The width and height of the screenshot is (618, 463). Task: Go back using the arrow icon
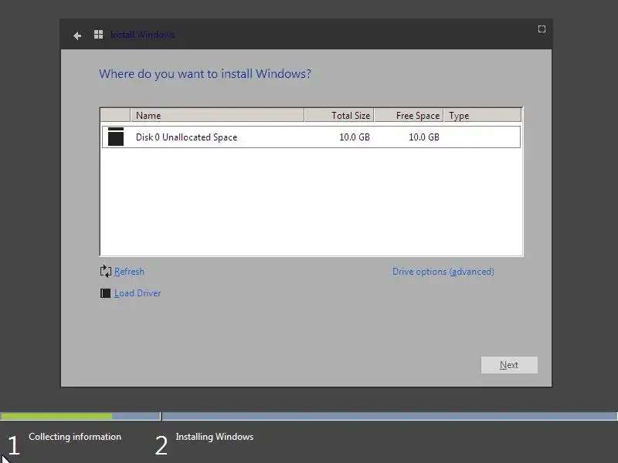77,35
